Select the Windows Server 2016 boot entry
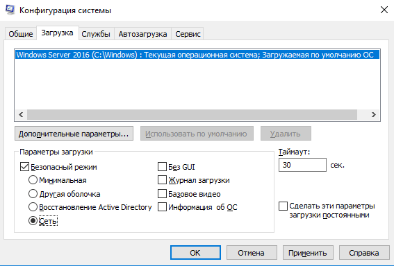This screenshot has height=266, width=394. 197,55
